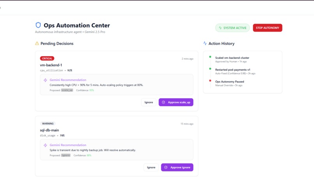The image size is (314, 185).
Task: Select the vm-backend-1 resource name
Action: click(x=51, y=65)
